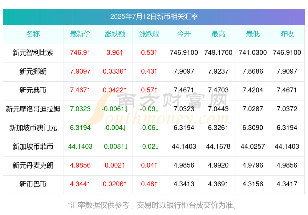Image resolution: width=308 pixels, height=215 pixels.
Task: Click latest price '4.3441'
Action: pyautogui.click(x=80, y=184)
